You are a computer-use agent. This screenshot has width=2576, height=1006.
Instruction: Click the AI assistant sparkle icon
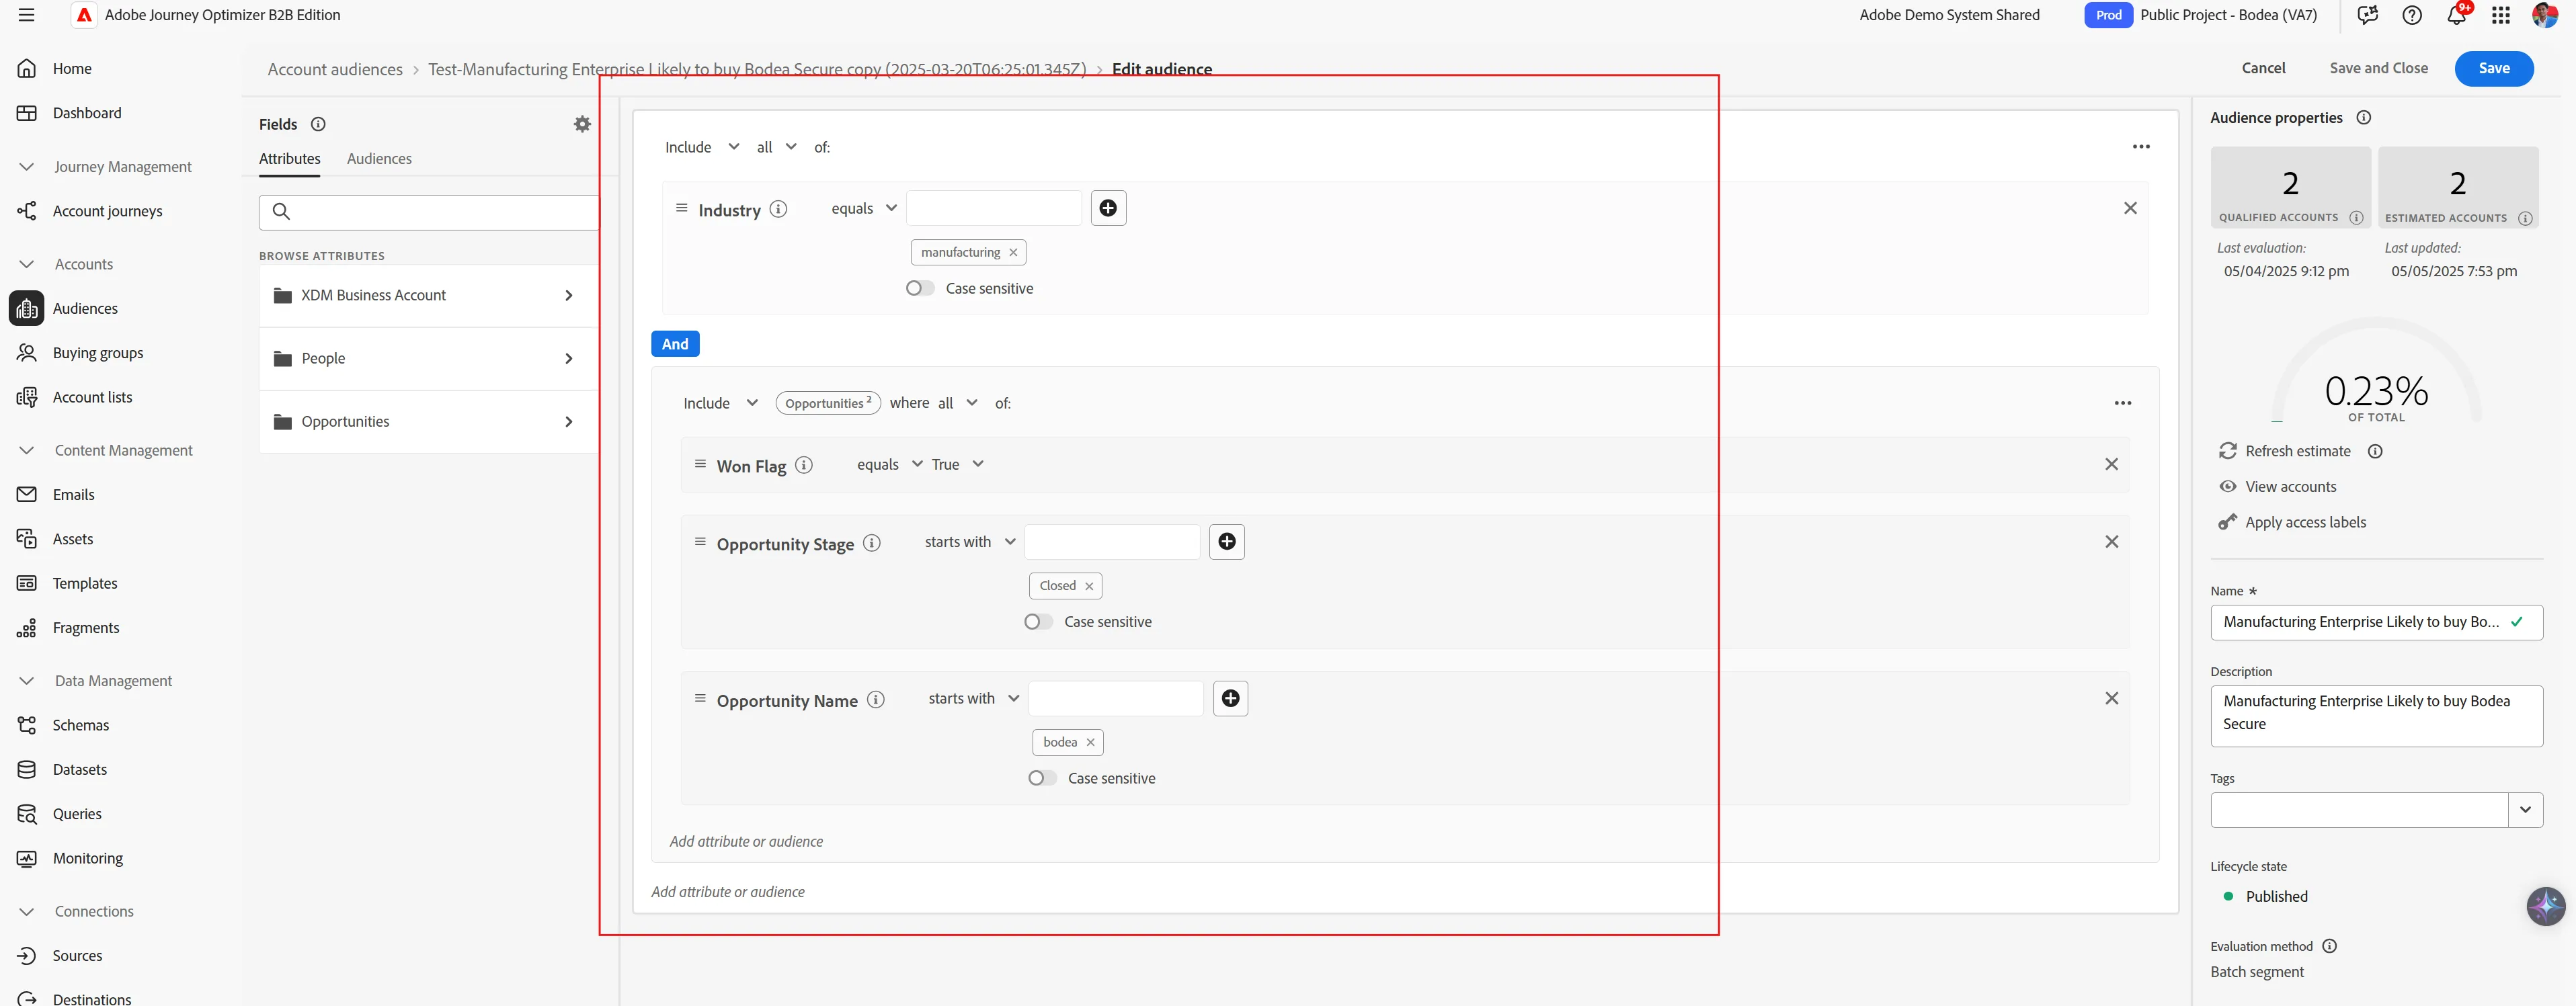[2545, 906]
